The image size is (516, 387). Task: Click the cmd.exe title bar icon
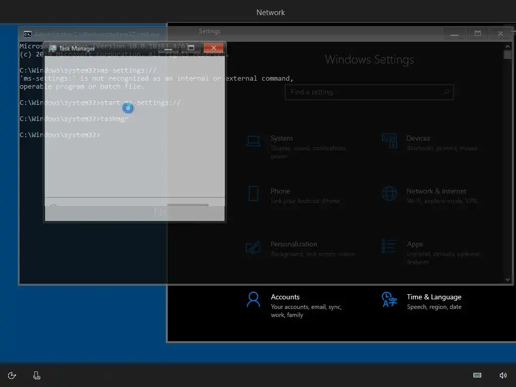click(28, 34)
